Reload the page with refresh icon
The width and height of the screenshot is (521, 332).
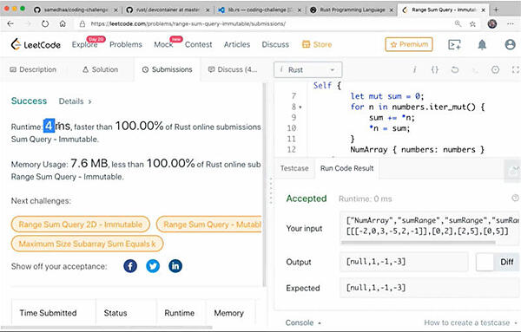click(45, 24)
